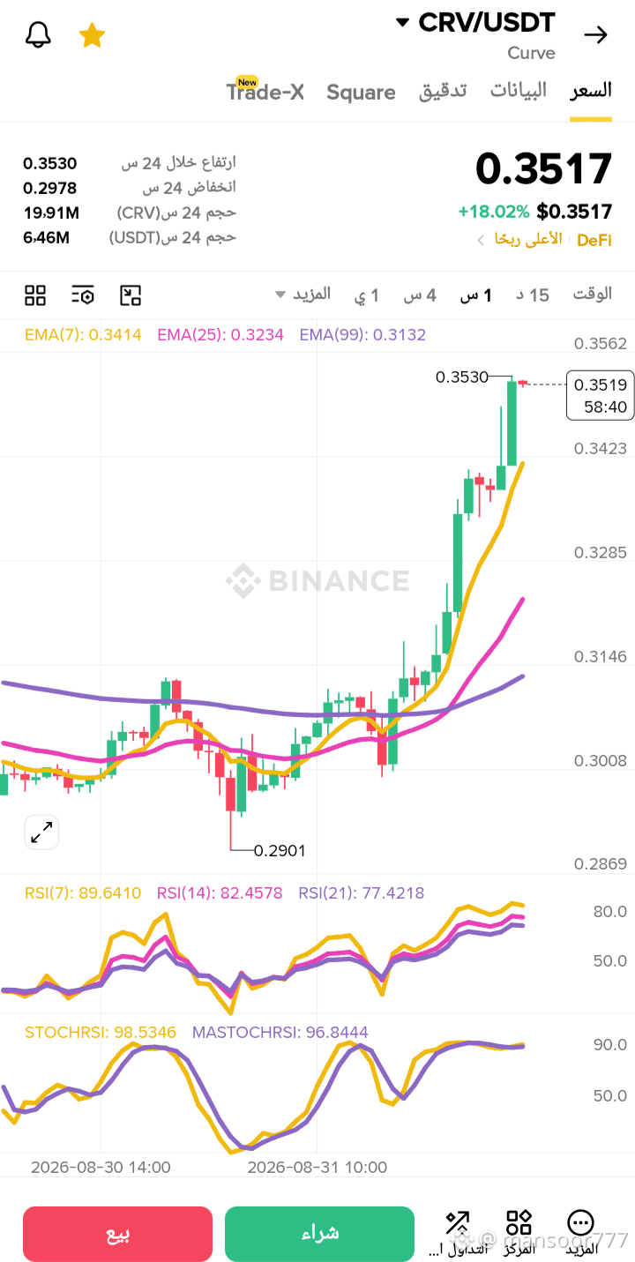Screen dimensions: 635x1262
Task: Select the 15 د timeframe
Action: pyautogui.click(x=533, y=295)
